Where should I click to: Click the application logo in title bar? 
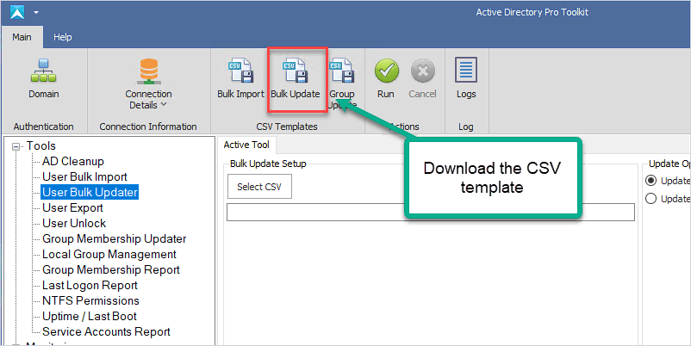17,12
